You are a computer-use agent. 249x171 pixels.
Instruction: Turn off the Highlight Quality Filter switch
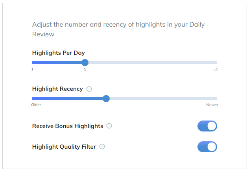coord(207,147)
